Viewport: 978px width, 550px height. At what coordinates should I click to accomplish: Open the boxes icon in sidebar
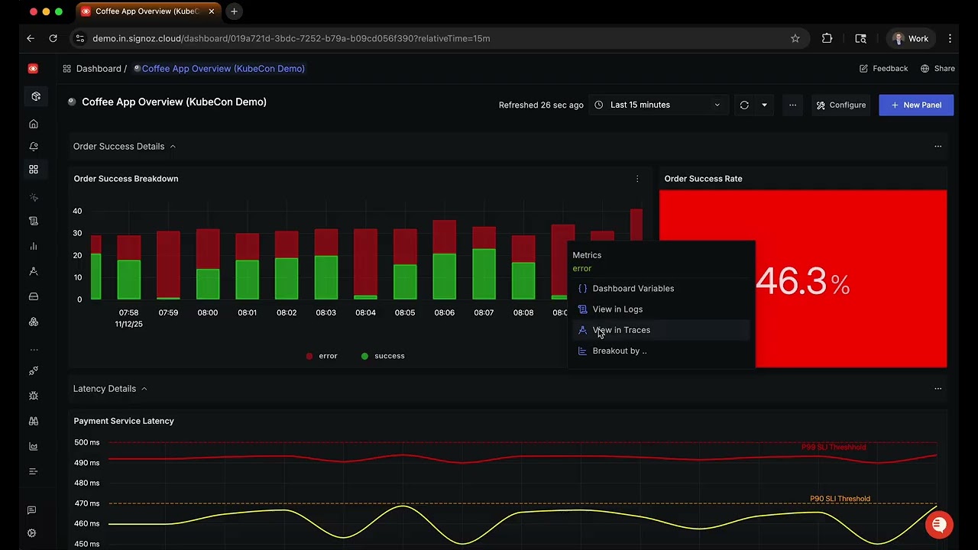33,322
